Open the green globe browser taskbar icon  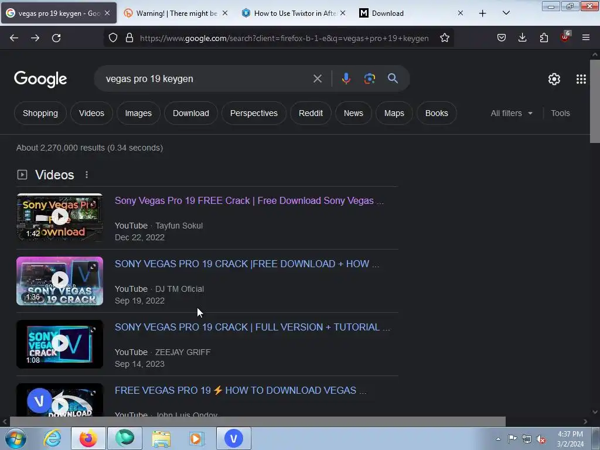coord(125,438)
